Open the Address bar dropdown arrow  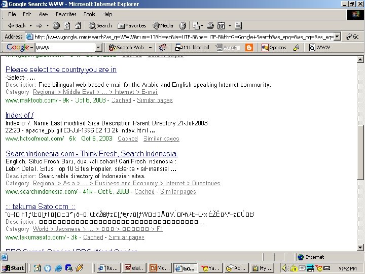pyautogui.click(x=337, y=37)
